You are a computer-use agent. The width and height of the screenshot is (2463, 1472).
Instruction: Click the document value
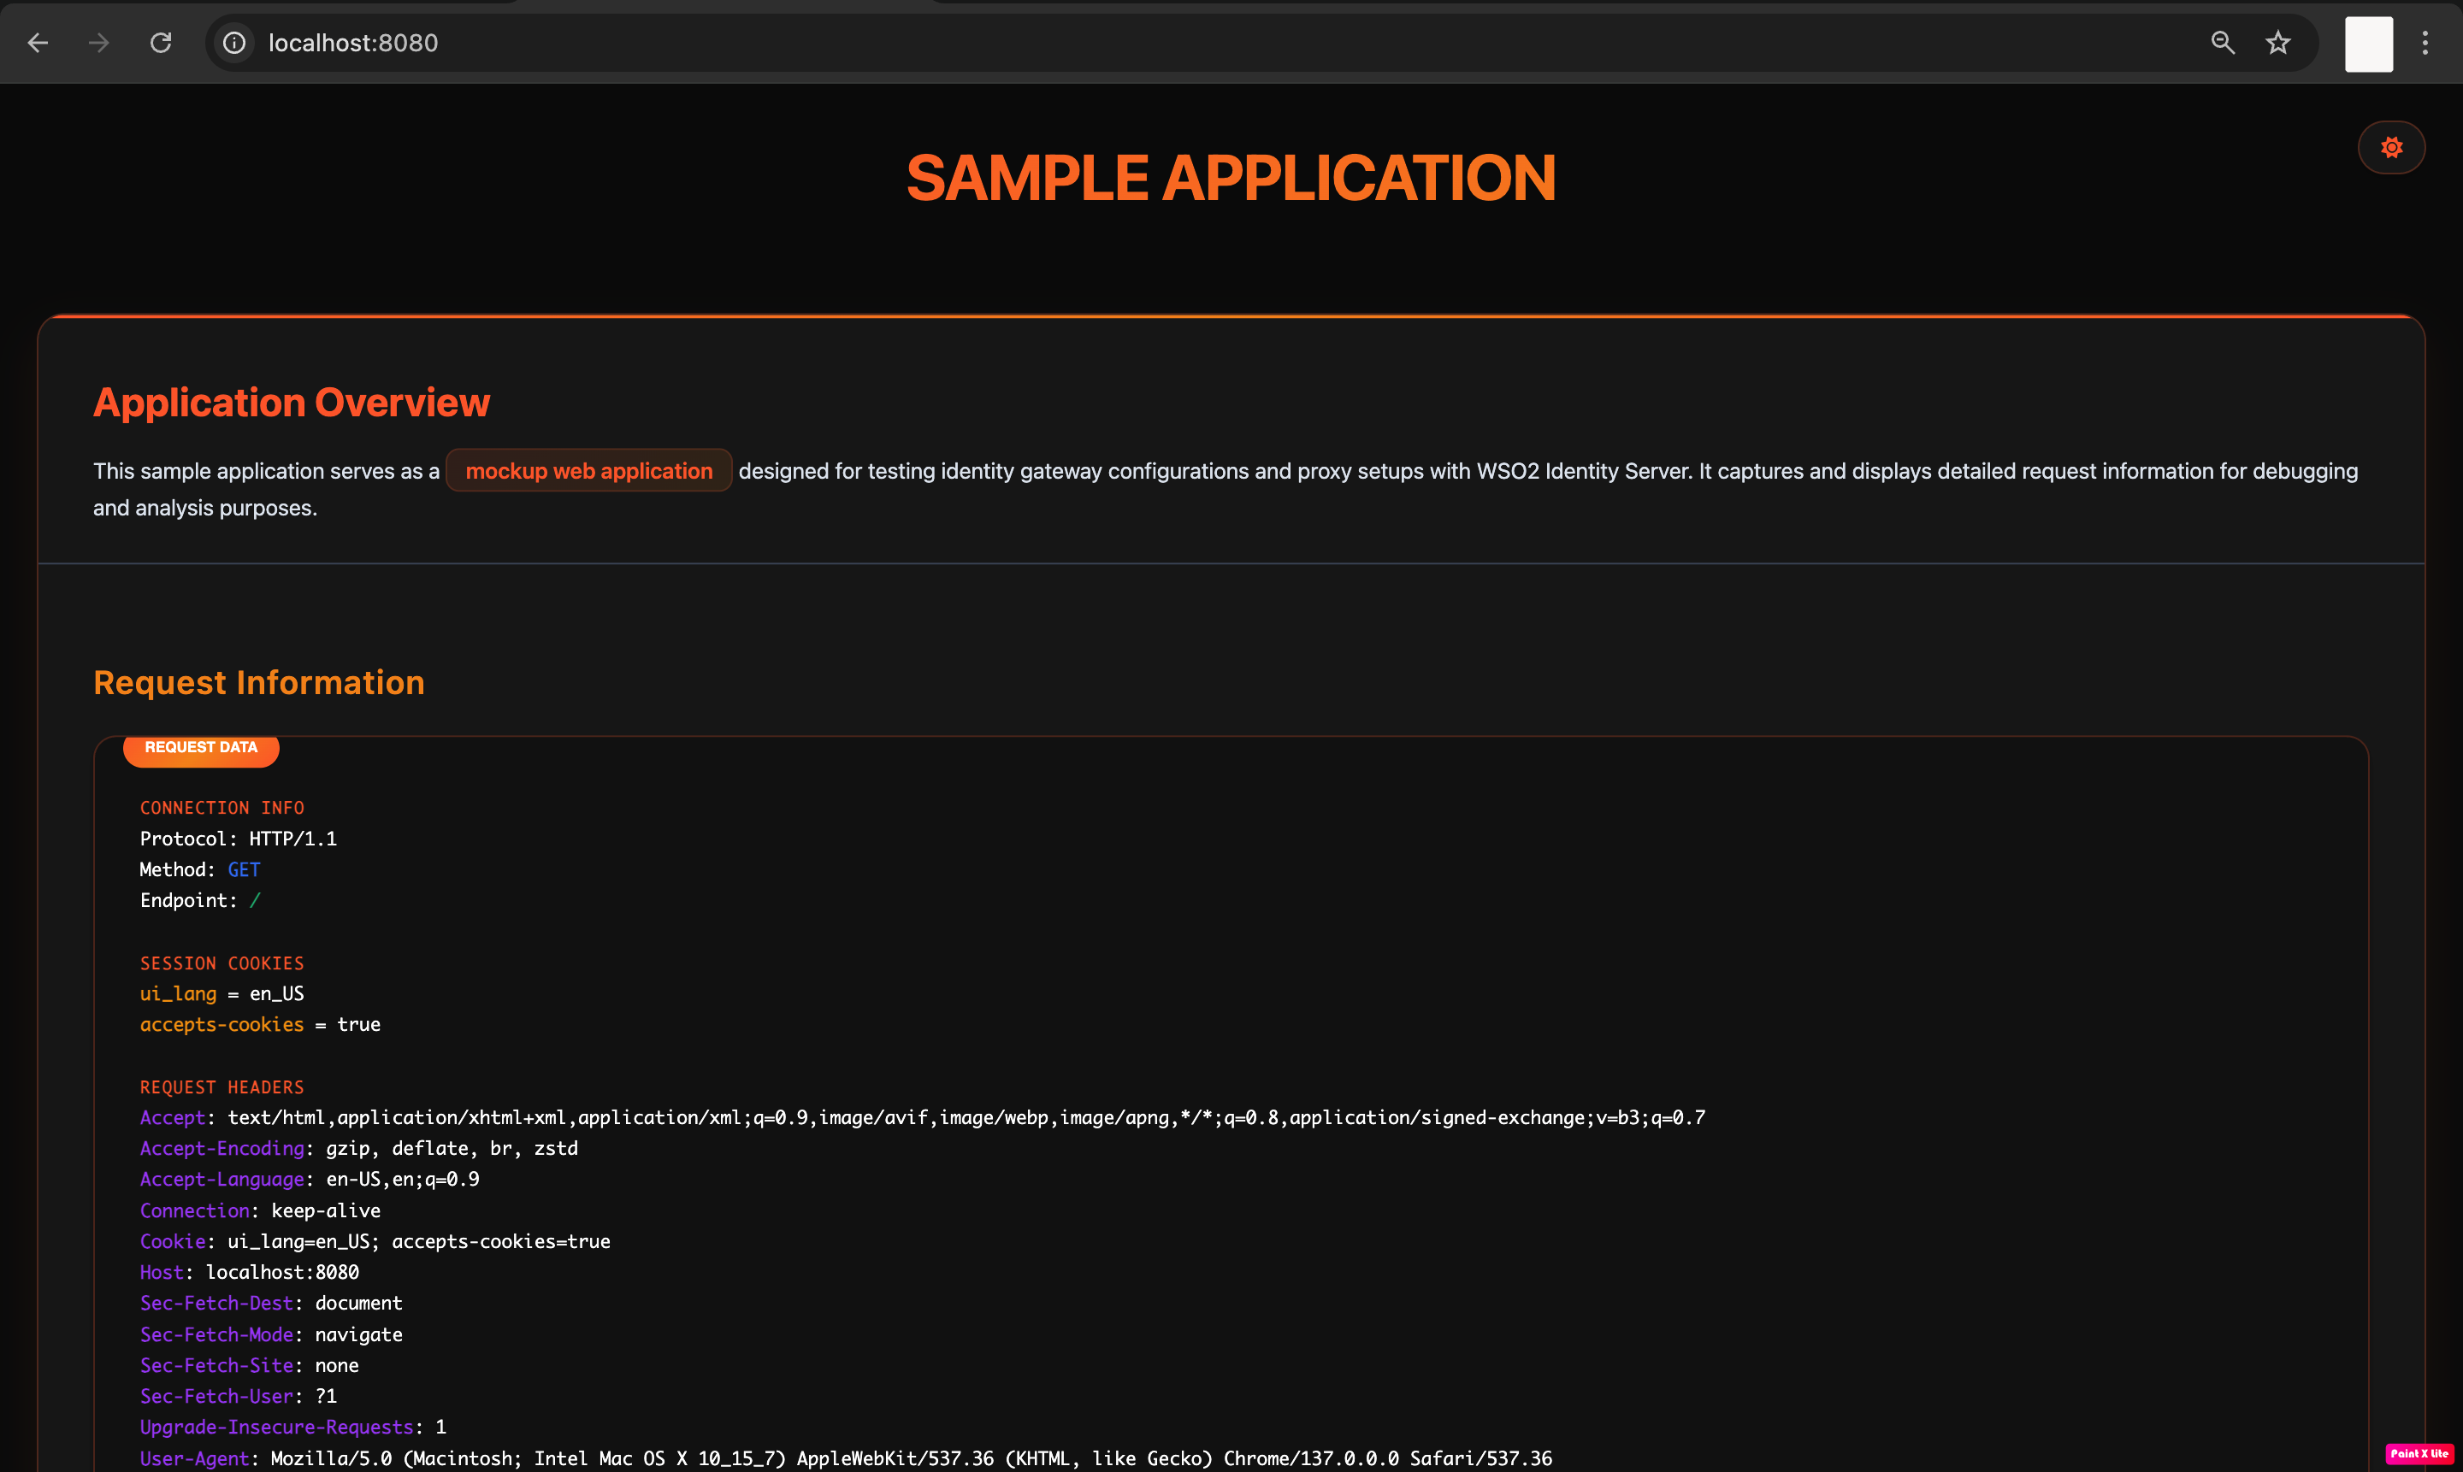[359, 1304]
